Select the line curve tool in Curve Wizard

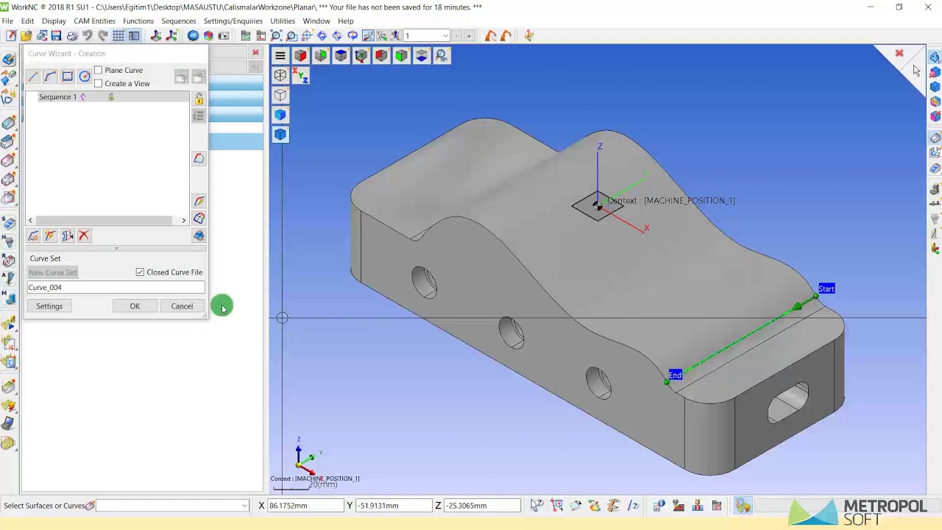33,77
